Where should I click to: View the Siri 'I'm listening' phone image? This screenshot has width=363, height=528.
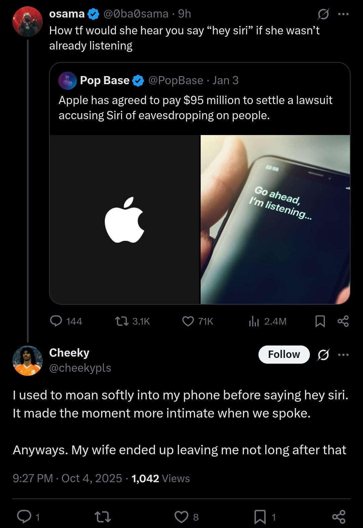click(x=275, y=219)
